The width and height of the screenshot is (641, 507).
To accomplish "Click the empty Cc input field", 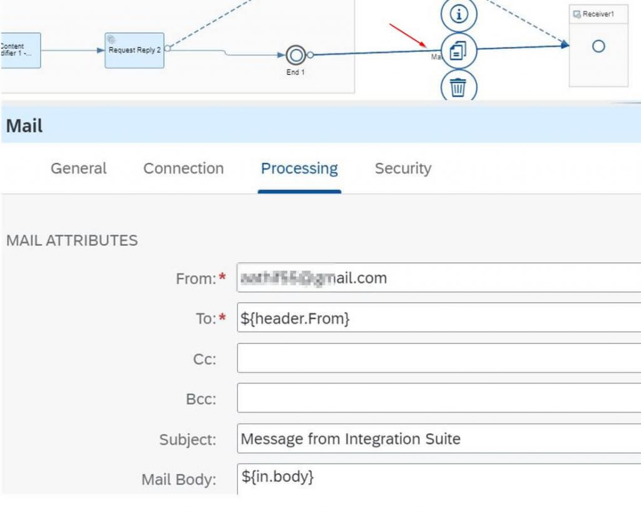I will click(439, 358).
